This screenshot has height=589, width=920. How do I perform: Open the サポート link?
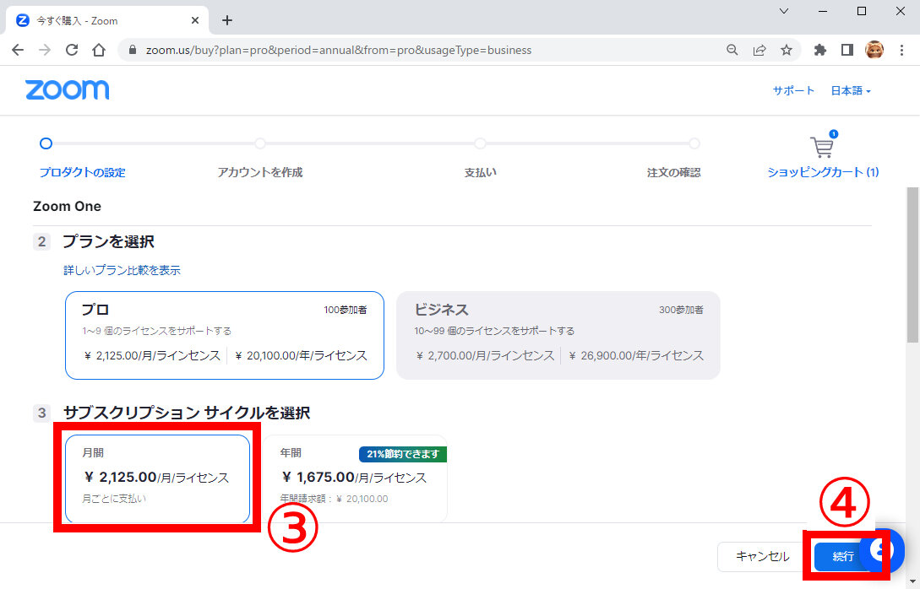click(793, 91)
